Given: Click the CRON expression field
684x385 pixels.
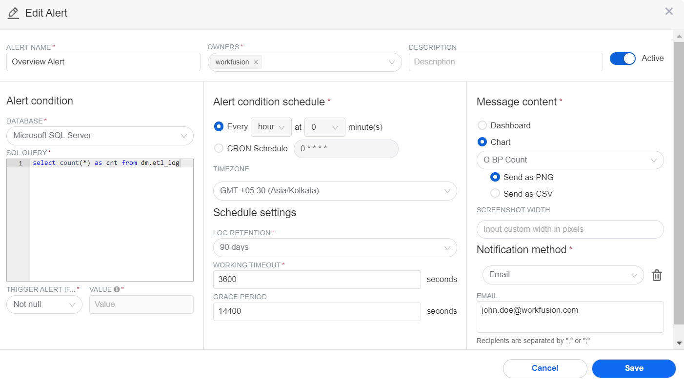Looking at the screenshot, I should point(346,149).
